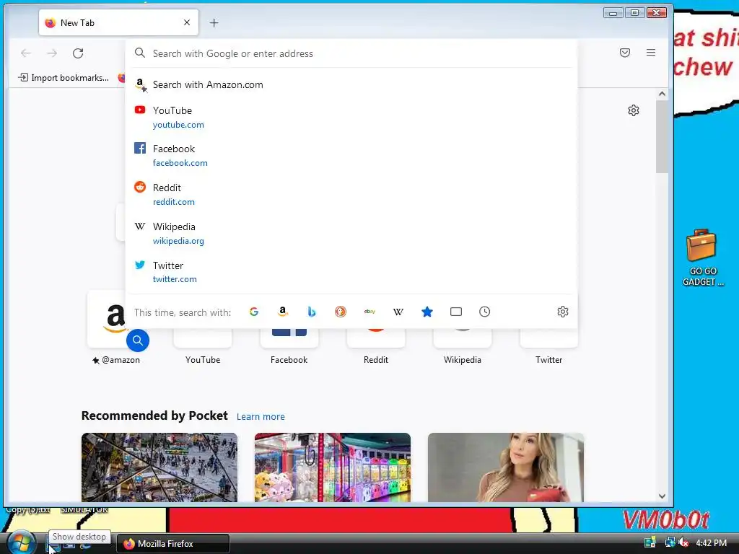The width and height of the screenshot is (739, 554).
Task: Open the Pocket story with crowded crossing
Action: (x=159, y=467)
